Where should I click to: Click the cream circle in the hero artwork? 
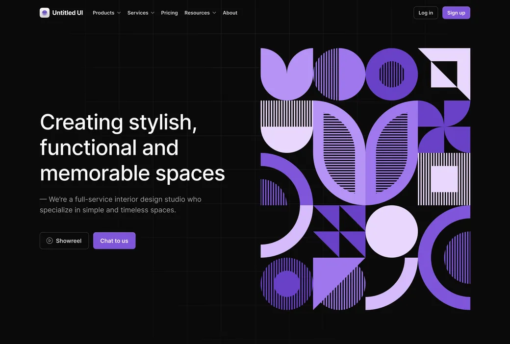click(x=392, y=230)
